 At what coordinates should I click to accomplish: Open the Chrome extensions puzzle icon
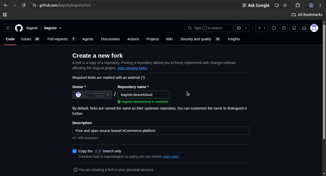click(x=298, y=5)
